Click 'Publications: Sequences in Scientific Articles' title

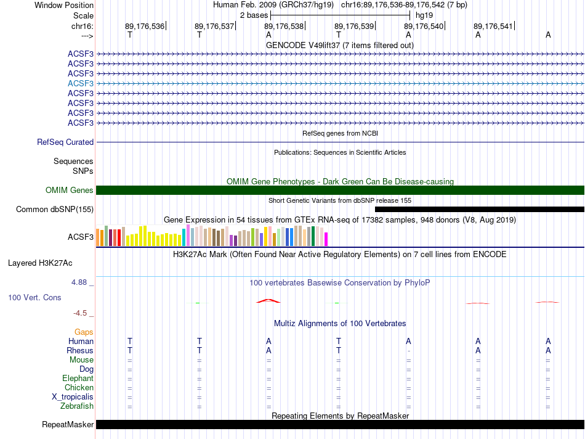point(340,152)
